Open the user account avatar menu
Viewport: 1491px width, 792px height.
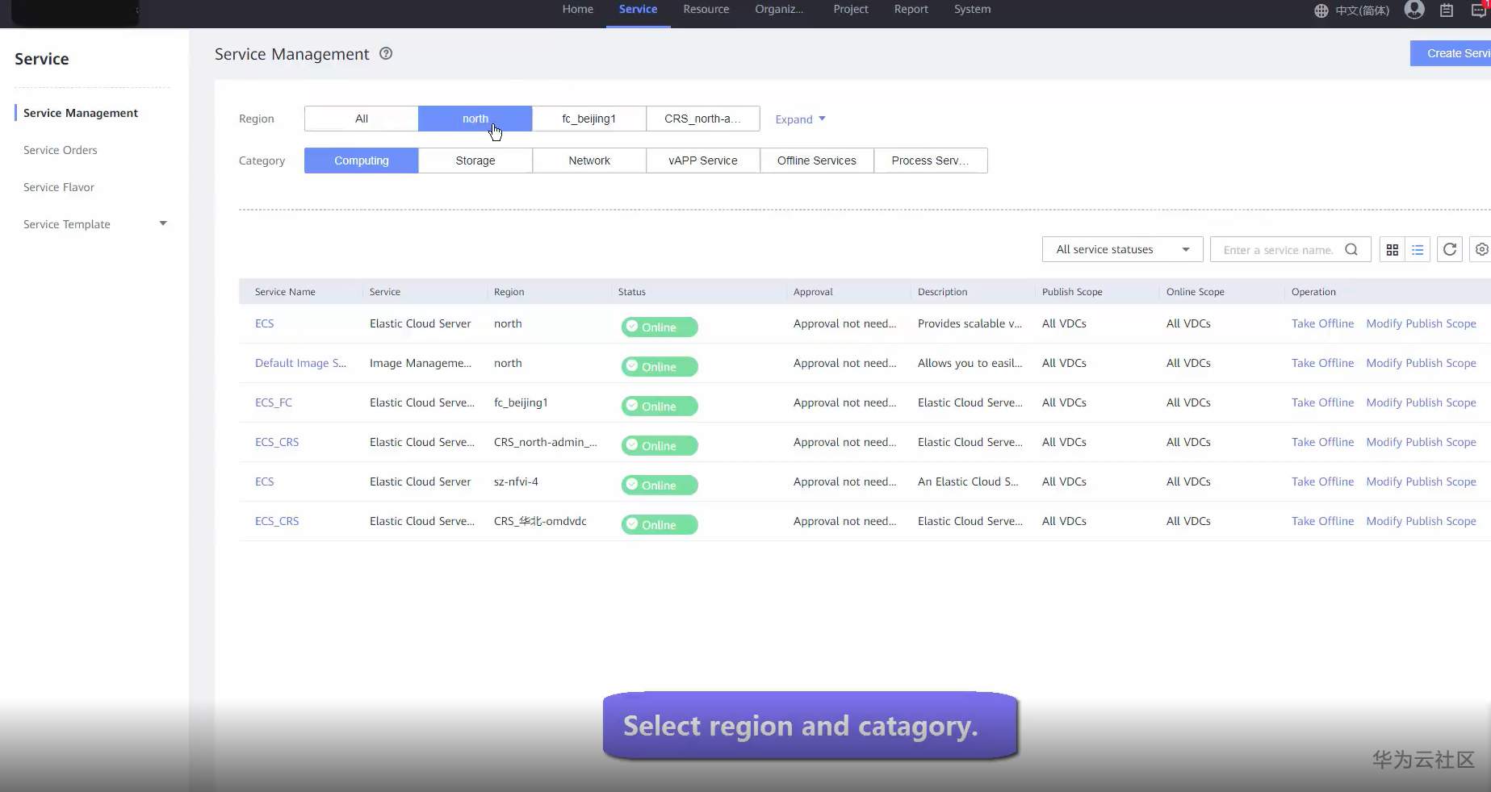pos(1414,10)
